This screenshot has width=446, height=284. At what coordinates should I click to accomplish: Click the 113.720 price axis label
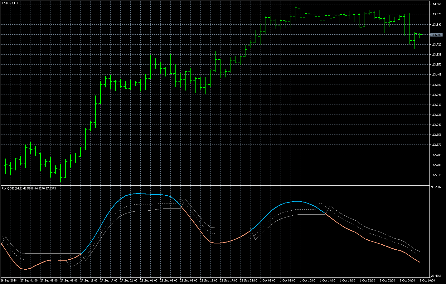tap(436, 45)
